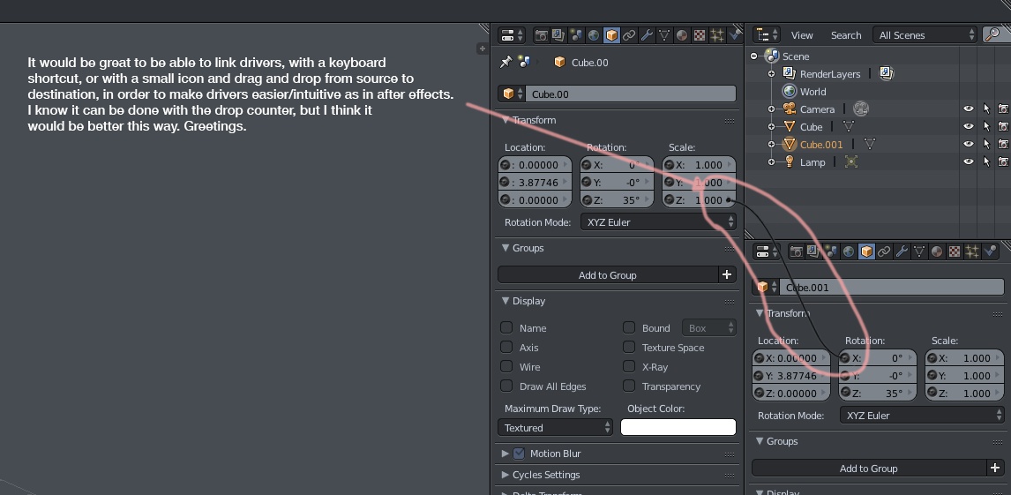Toggle selectability arrow for Camera row
Image resolution: width=1011 pixels, height=495 pixels.
(x=986, y=109)
